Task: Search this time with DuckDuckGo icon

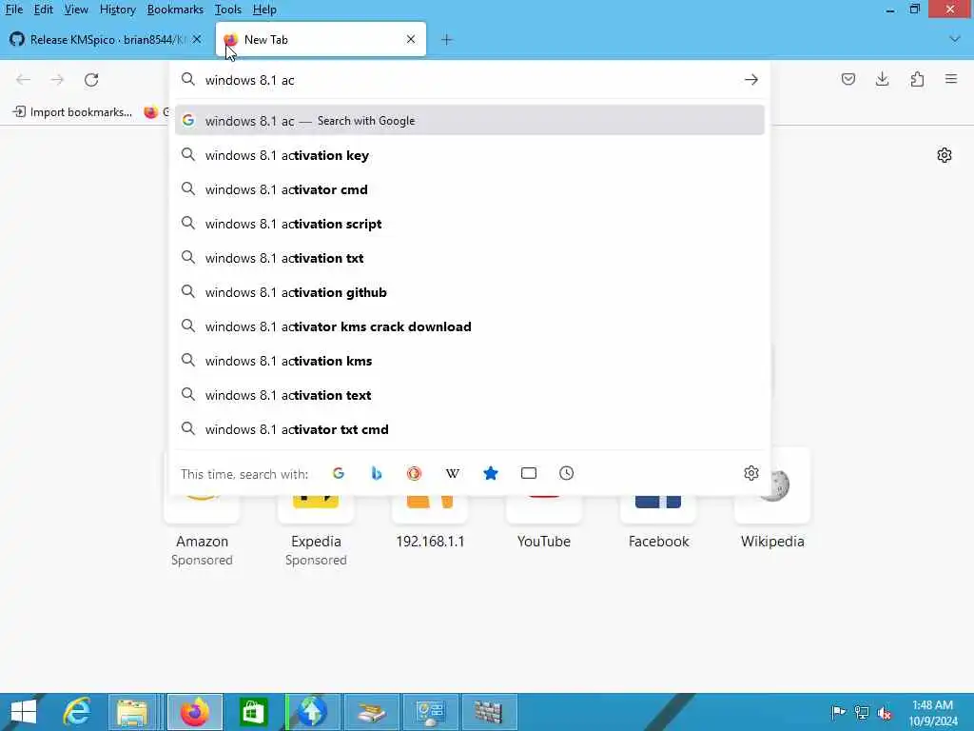Action: pos(415,474)
